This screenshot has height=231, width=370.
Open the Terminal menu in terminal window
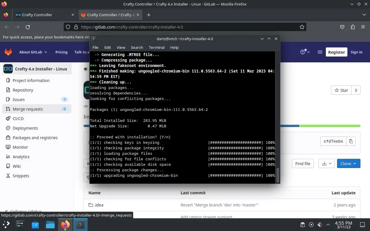(x=157, y=47)
